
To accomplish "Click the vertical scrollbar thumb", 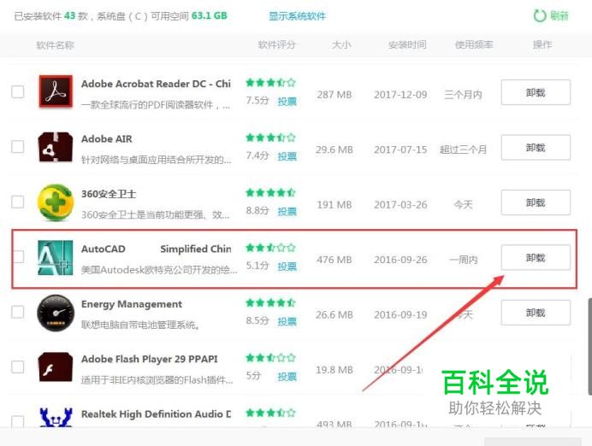I will (589, 346).
